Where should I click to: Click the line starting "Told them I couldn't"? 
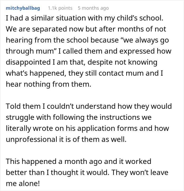point(89,106)
